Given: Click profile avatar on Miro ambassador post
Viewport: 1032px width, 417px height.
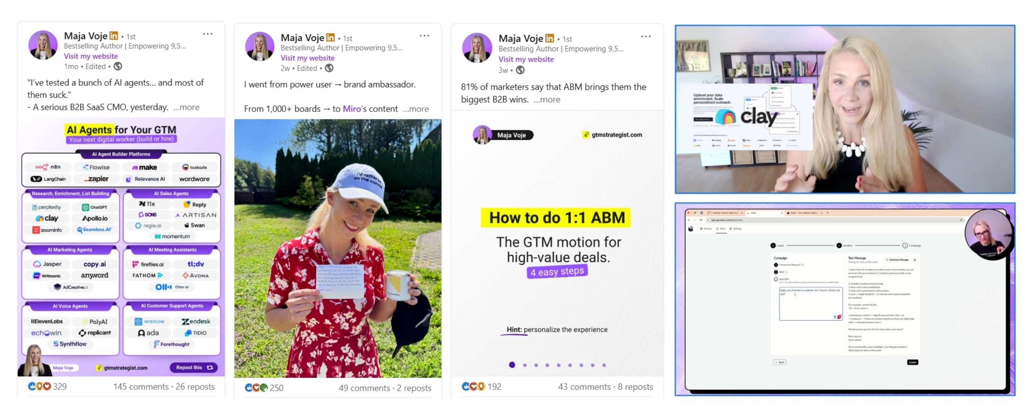Looking at the screenshot, I should (x=259, y=47).
